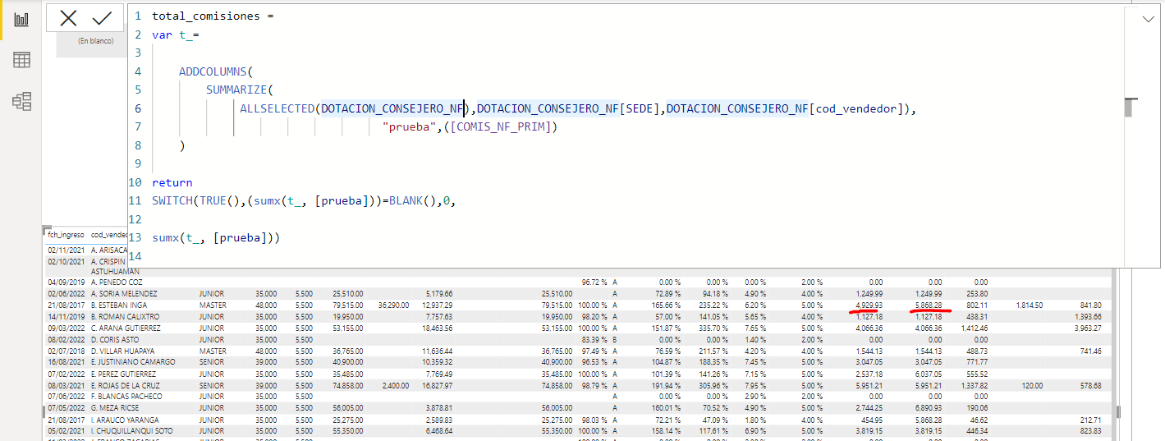Click the value 841.80
This screenshot has width=1165, height=441.
click(x=1091, y=305)
